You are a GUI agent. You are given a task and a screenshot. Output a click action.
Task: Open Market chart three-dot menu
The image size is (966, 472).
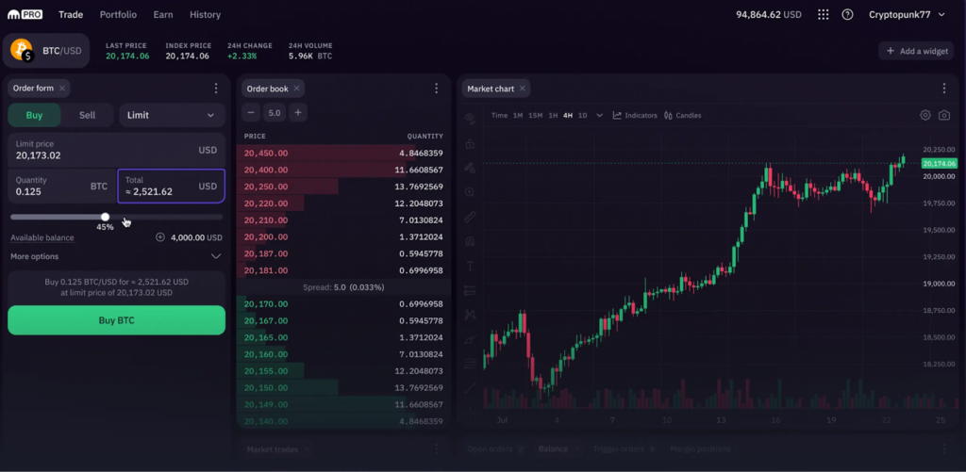pyautogui.click(x=943, y=89)
